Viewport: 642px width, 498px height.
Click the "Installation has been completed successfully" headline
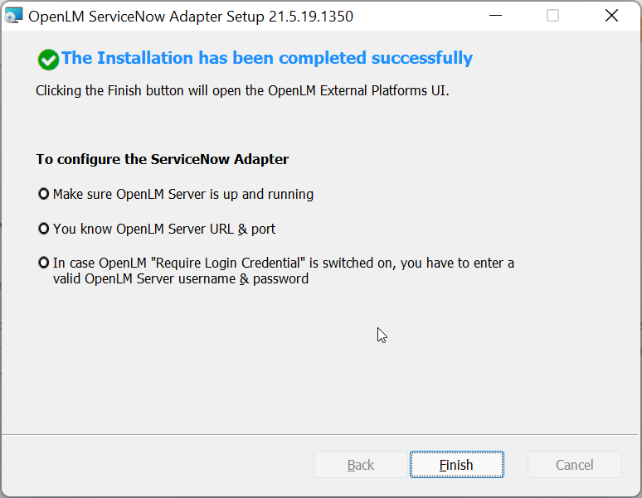[x=267, y=58]
